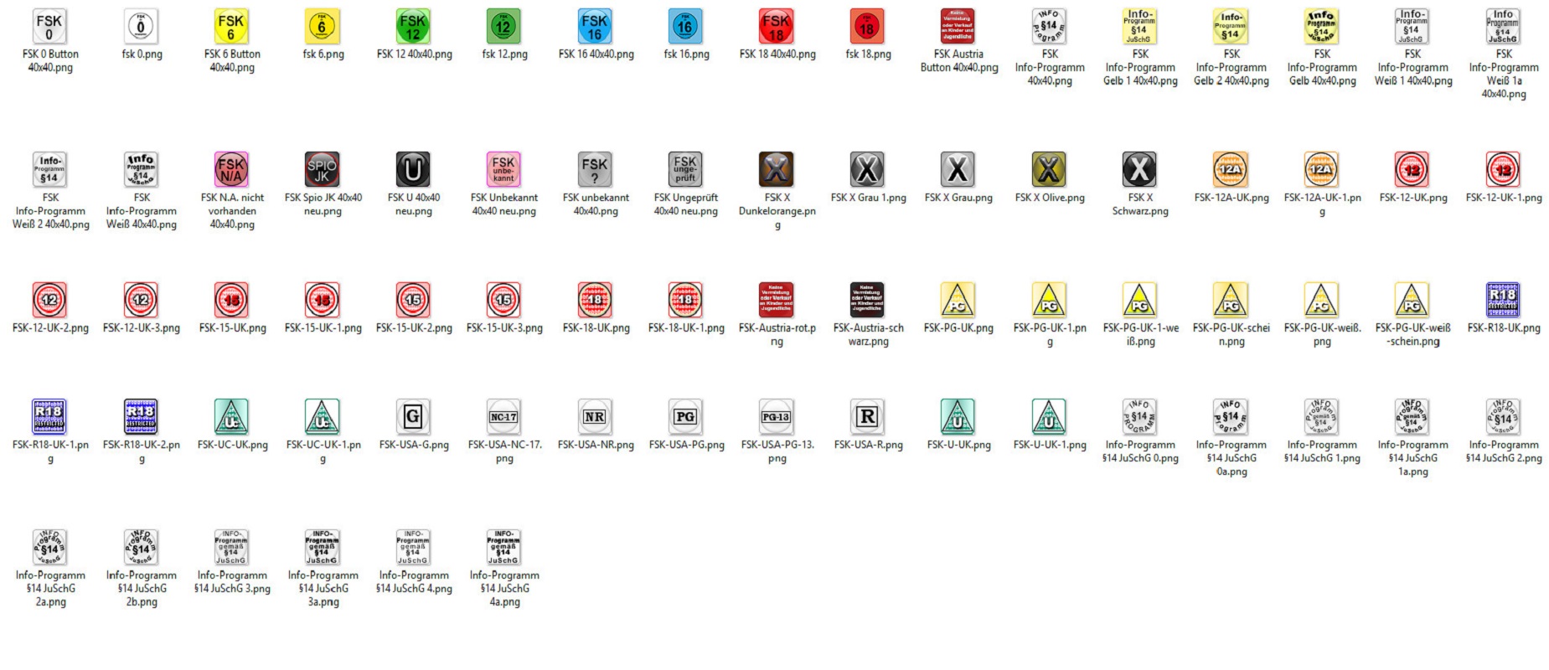Click the 'FSK-R18-UK-1.png' file name

(x=50, y=451)
